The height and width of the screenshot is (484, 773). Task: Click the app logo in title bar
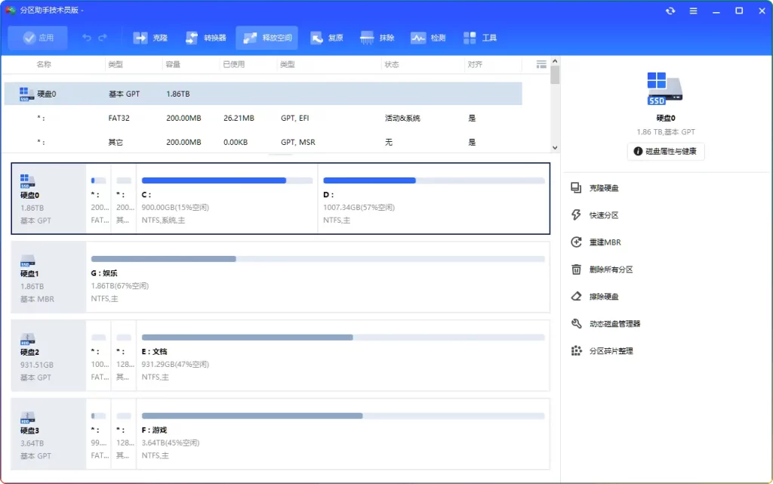click(11, 10)
